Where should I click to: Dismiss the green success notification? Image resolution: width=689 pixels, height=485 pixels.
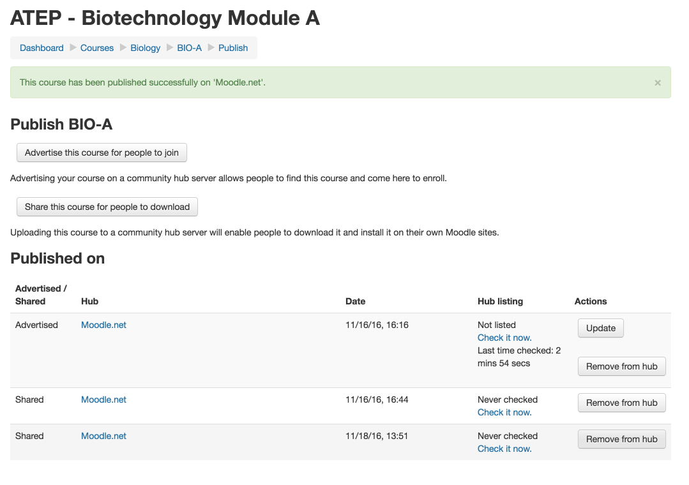pos(657,82)
